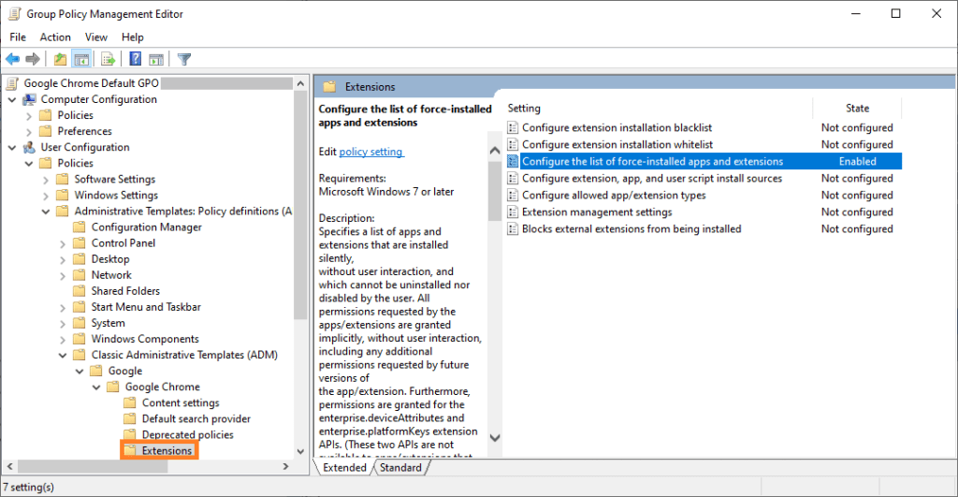
Task: Click the Forward arrow toolbar icon
Action: tap(33, 59)
